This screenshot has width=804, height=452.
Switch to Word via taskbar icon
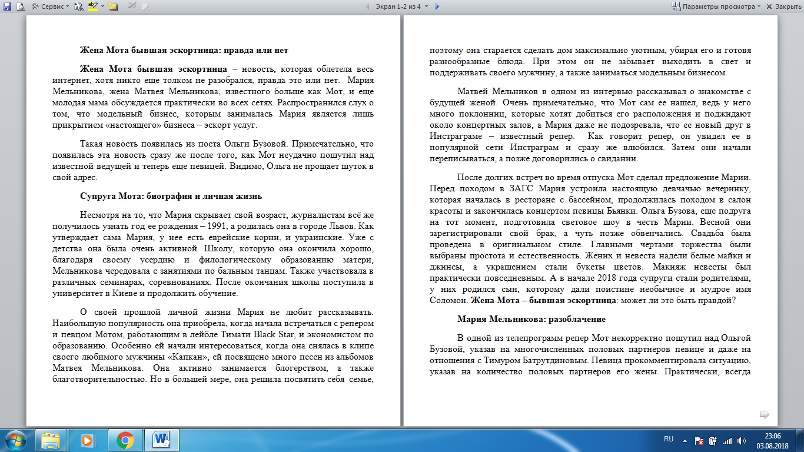point(161,440)
